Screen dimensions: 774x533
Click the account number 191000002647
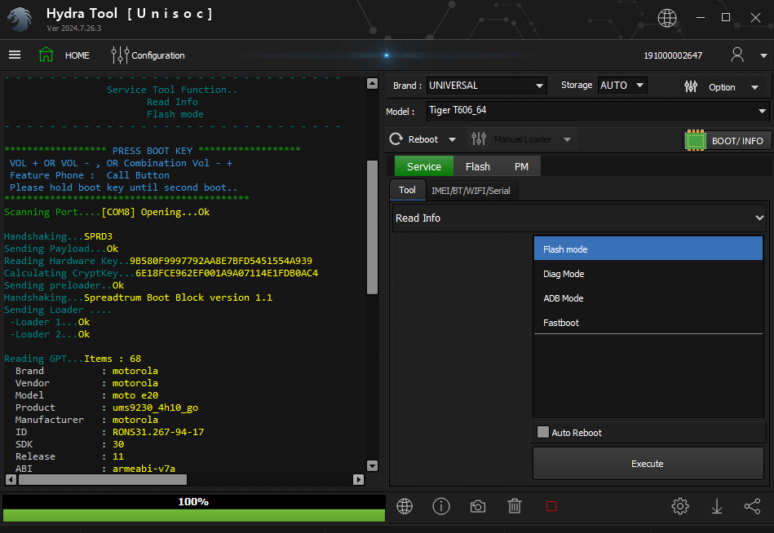pos(673,55)
